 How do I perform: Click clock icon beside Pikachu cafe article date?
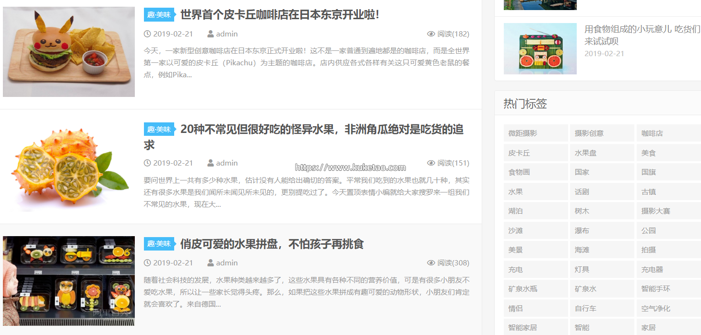(147, 34)
